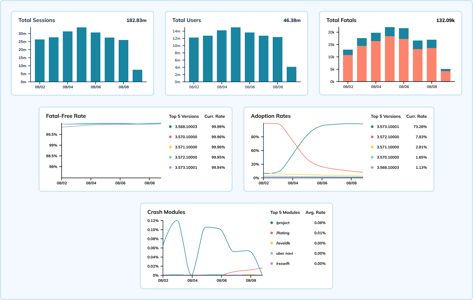Click the Fatal-Free Rate panel title
Image resolution: width=473 pixels, height=300 pixels.
pos(66,116)
